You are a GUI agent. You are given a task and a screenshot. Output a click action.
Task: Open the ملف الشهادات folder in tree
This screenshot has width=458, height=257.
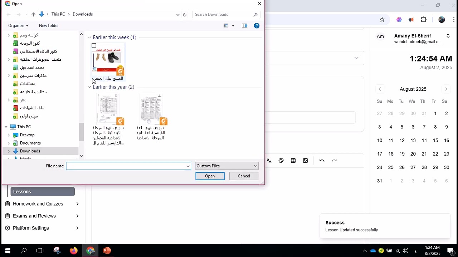(x=32, y=108)
